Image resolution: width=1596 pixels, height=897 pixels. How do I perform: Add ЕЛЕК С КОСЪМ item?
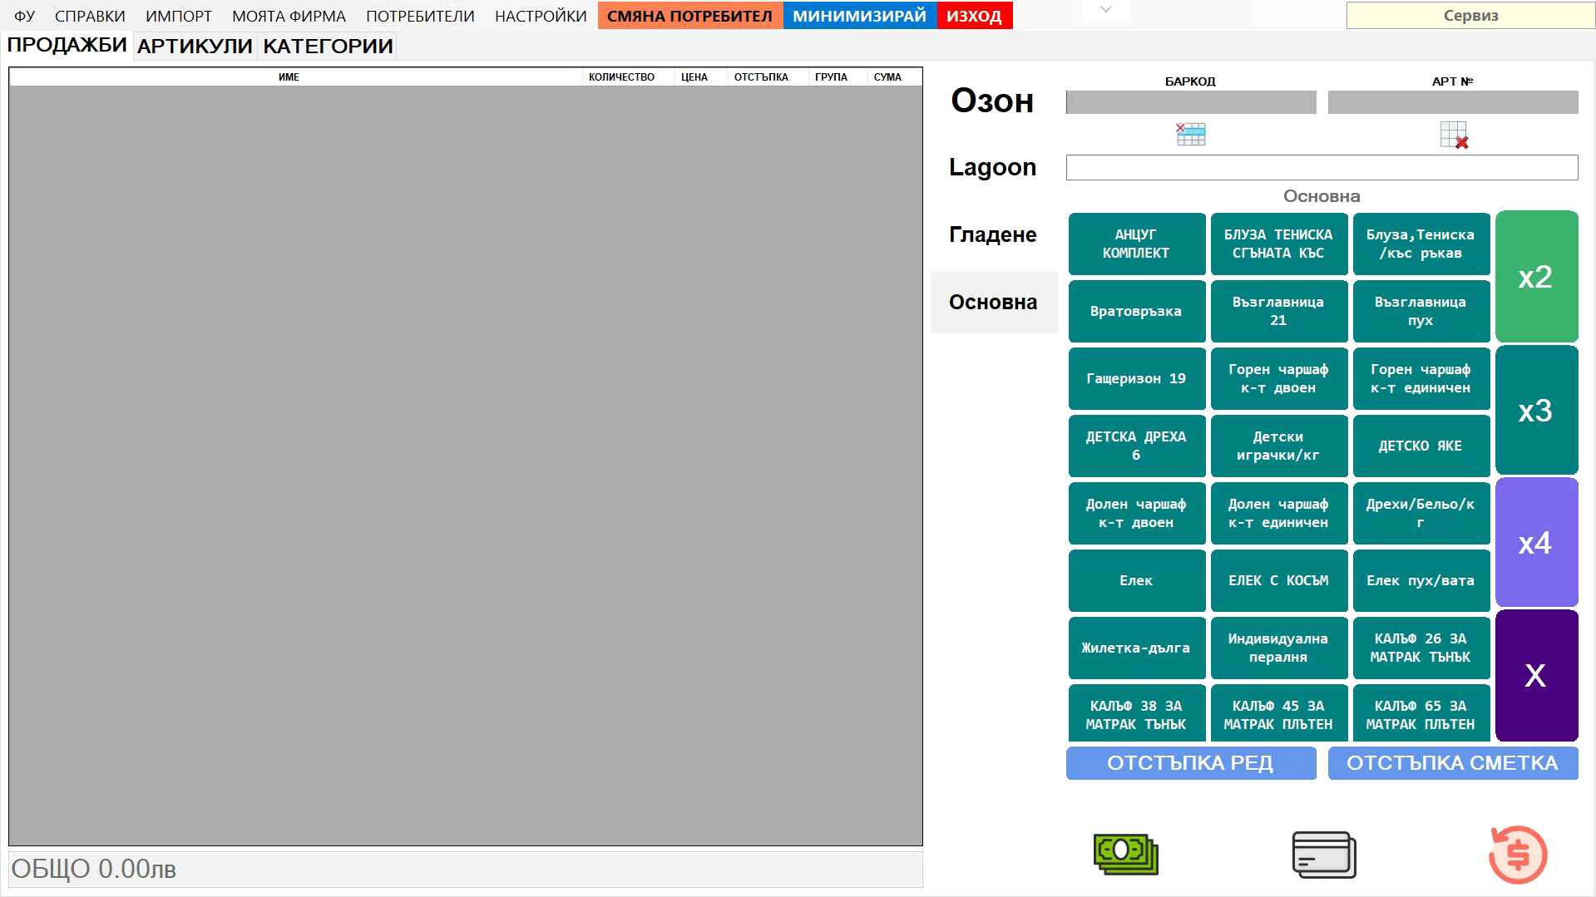coord(1278,580)
